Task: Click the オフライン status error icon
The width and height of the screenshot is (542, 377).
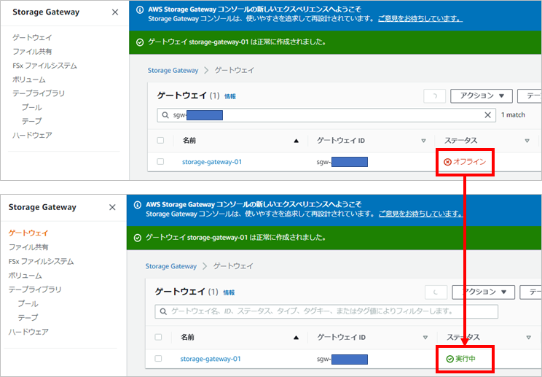Action: [447, 162]
